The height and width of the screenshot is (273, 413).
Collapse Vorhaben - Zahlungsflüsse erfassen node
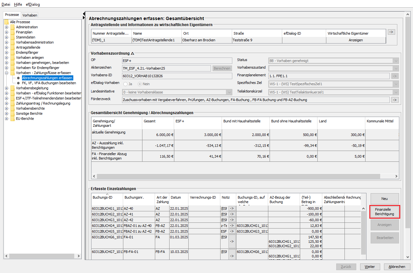(x=6, y=73)
